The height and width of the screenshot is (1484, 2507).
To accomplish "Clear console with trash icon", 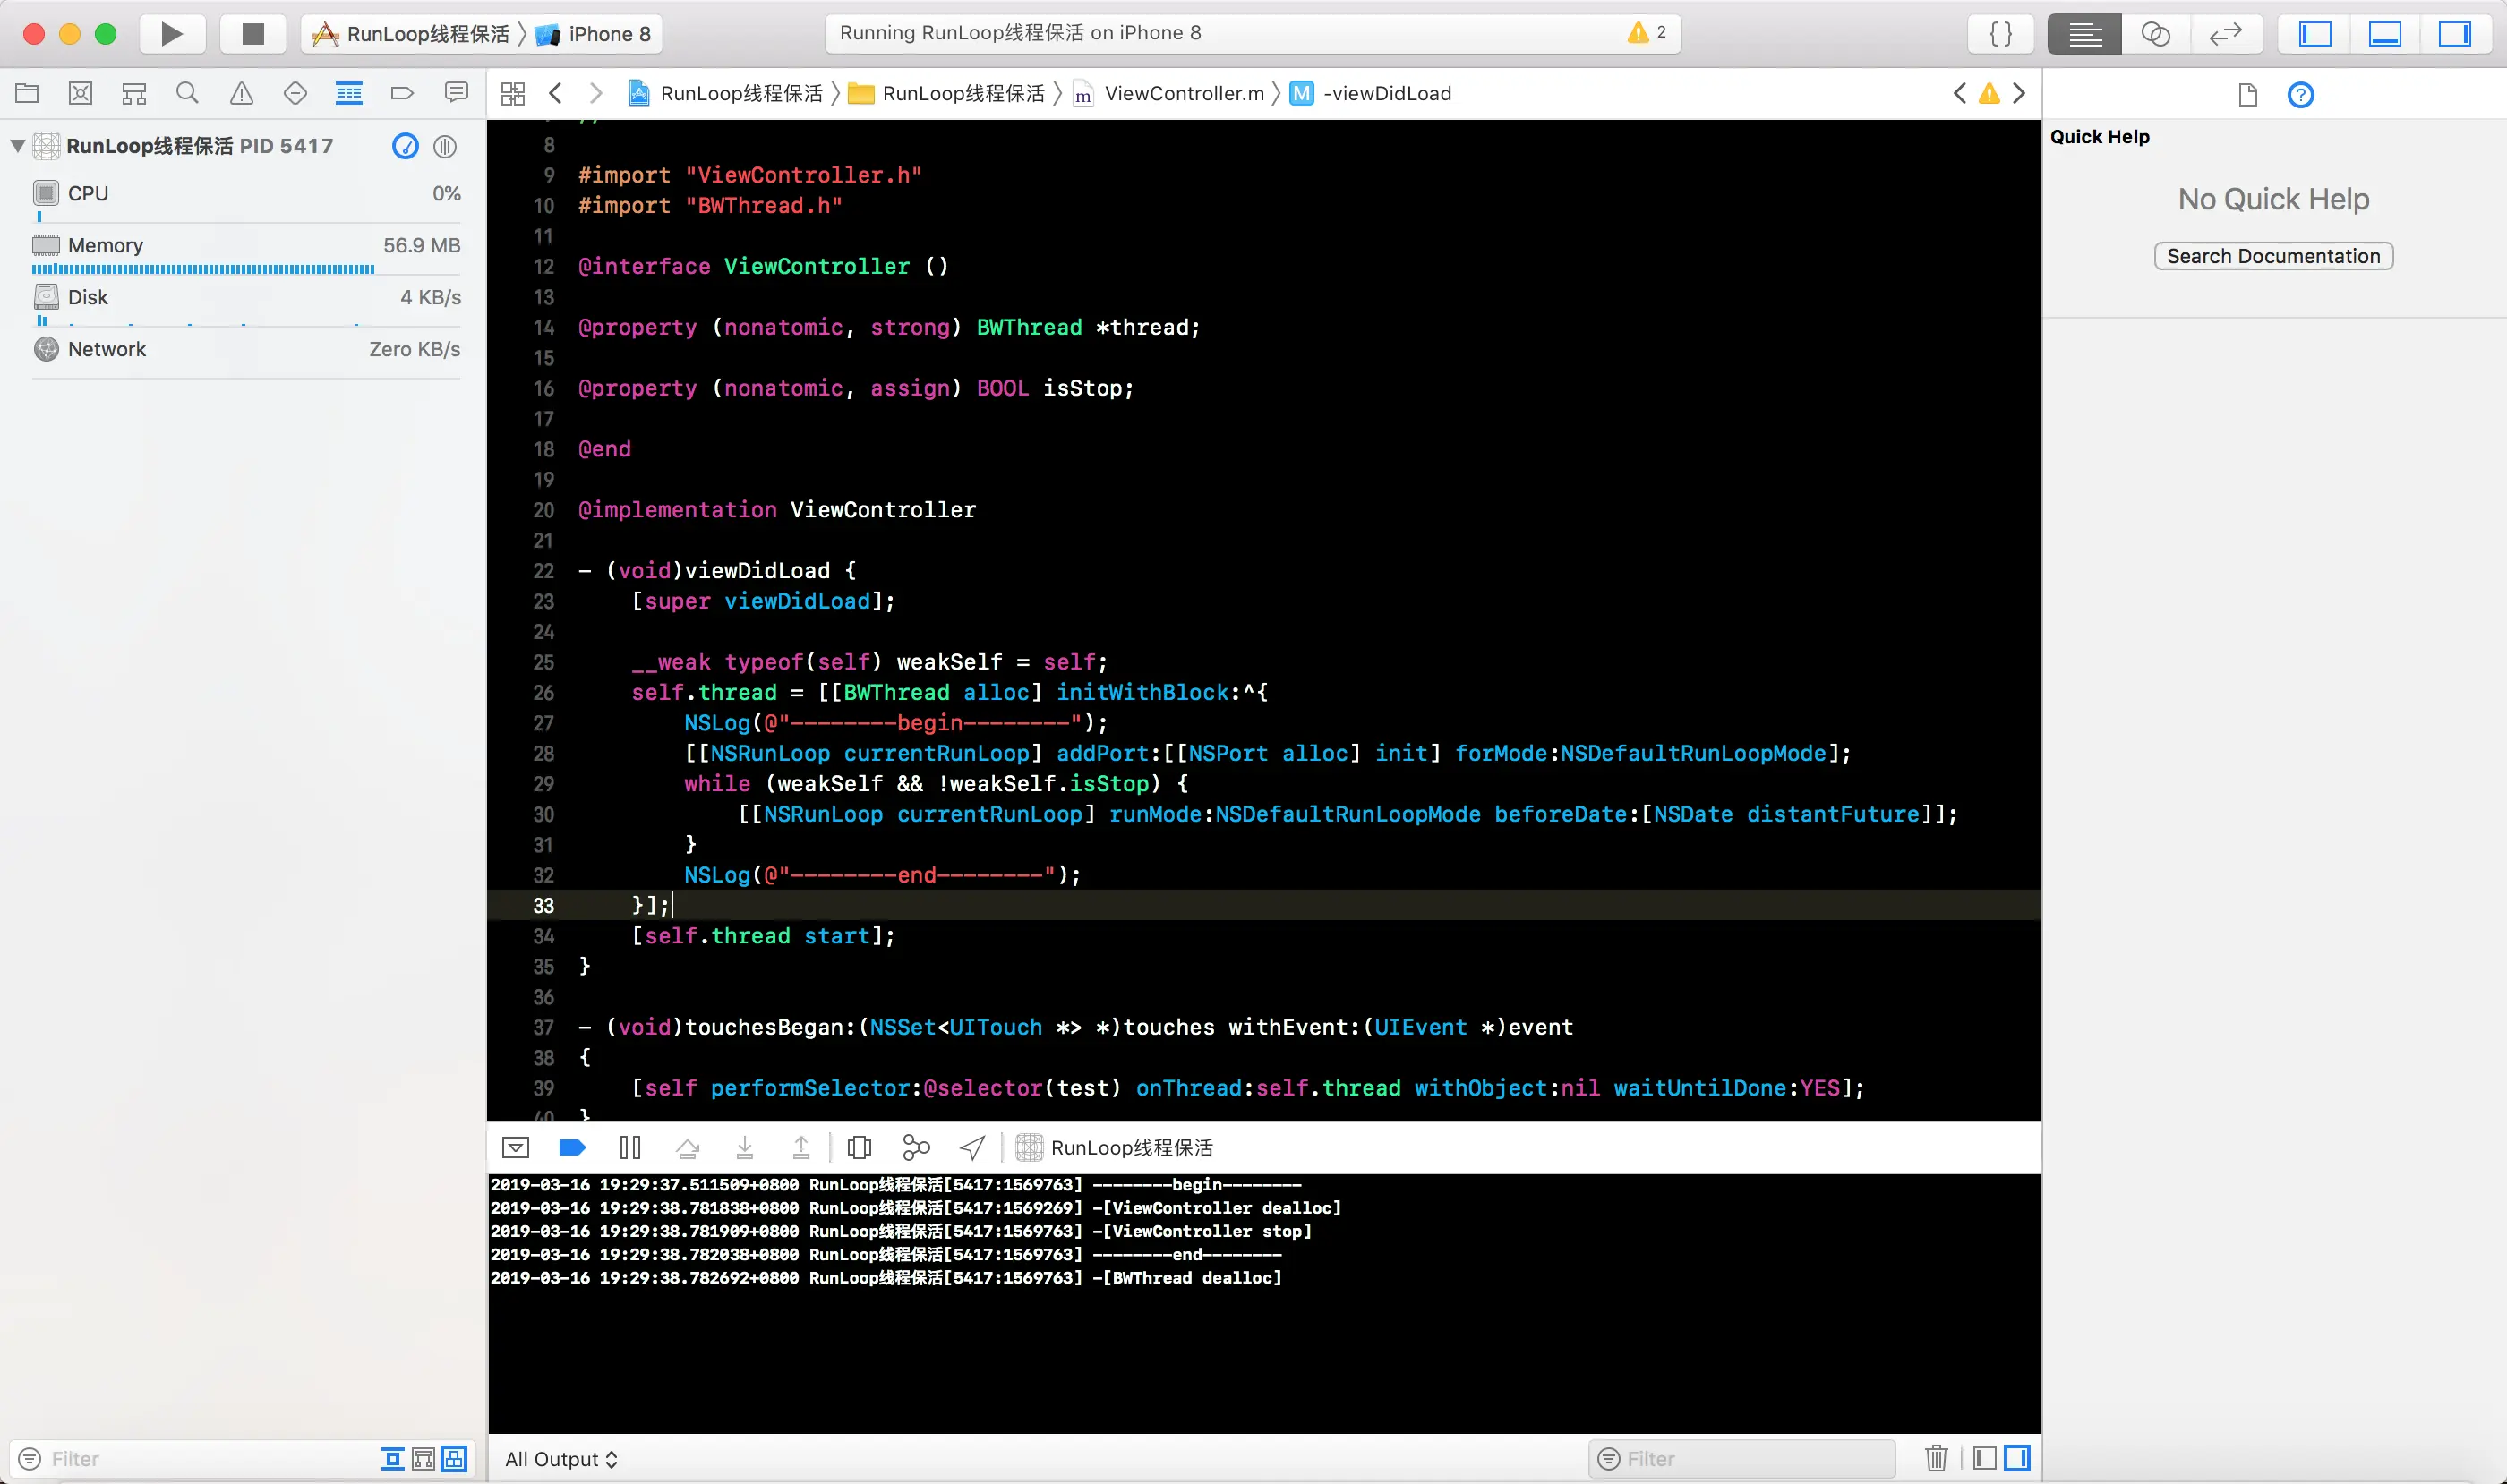I will [x=1936, y=1458].
